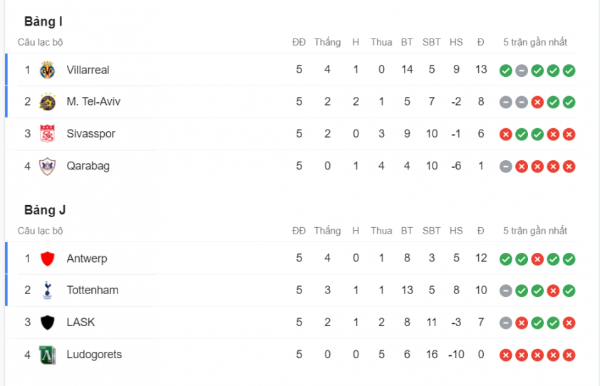Open the Ludogorets team name link
600x386 pixels.
(94, 355)
